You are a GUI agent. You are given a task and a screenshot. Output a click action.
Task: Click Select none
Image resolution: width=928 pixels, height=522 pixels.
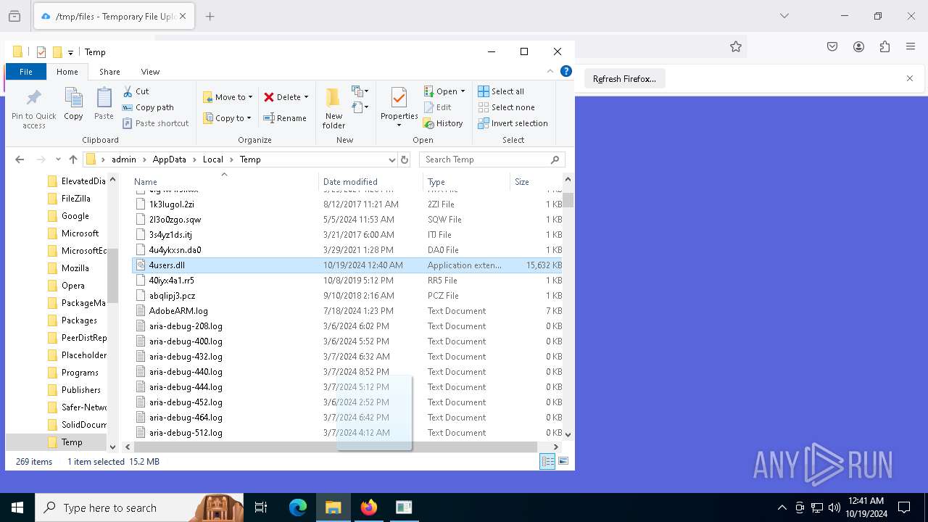[x=506, y=107]
